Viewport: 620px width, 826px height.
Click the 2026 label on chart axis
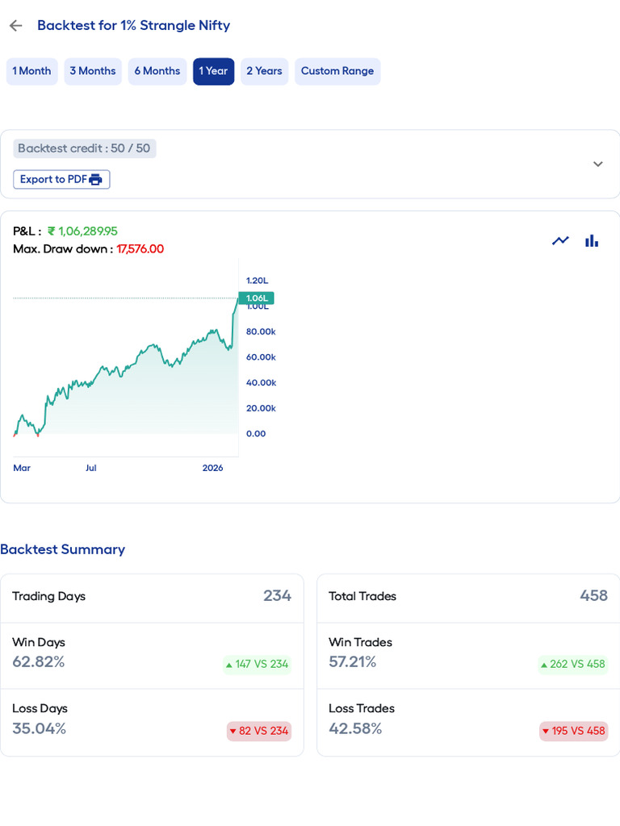212,468
